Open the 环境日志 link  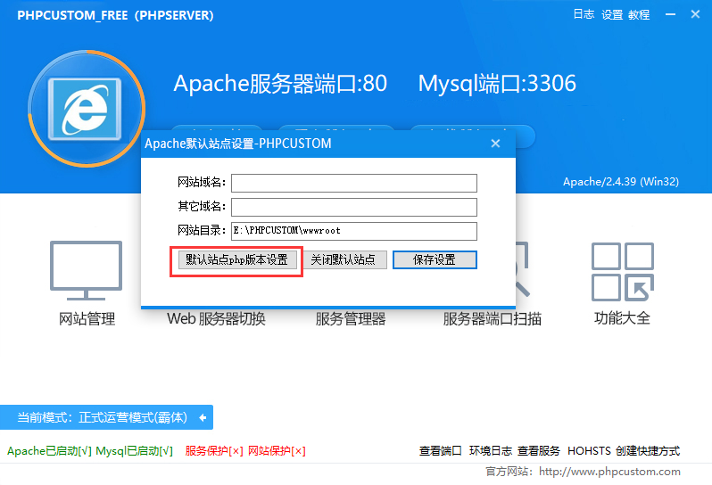[x=491, y=451]
